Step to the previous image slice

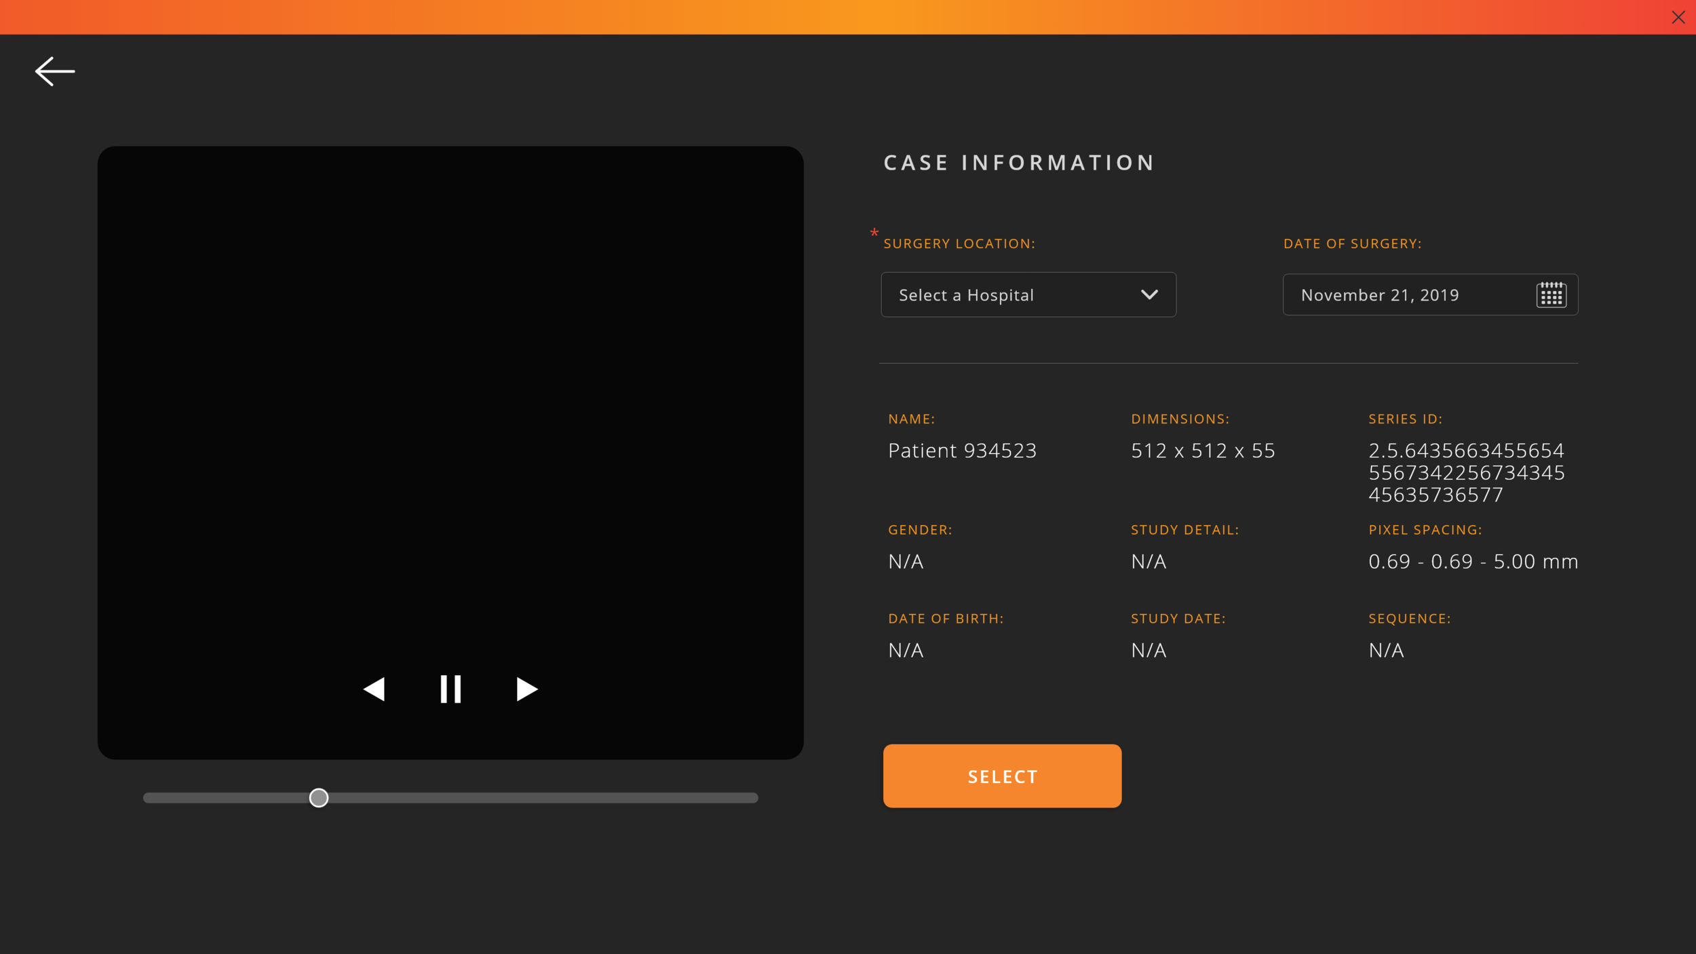374,689
